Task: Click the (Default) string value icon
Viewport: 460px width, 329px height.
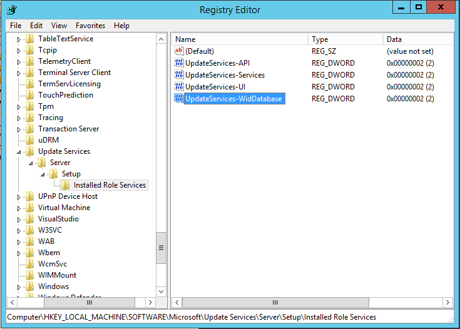Action: 178,51
